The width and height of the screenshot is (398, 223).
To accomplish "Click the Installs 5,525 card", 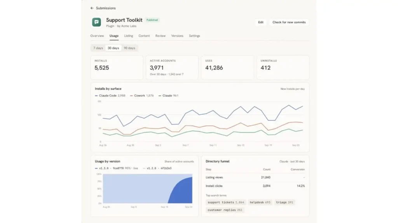I will 117,67.
